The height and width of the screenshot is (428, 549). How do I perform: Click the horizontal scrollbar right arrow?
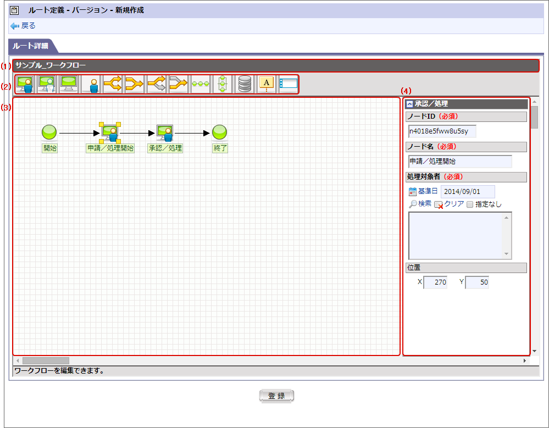click(x=524, y=360)
